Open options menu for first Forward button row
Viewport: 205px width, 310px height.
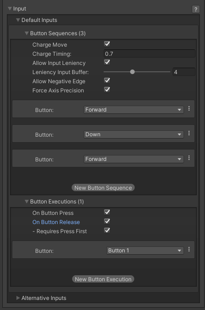189,108
